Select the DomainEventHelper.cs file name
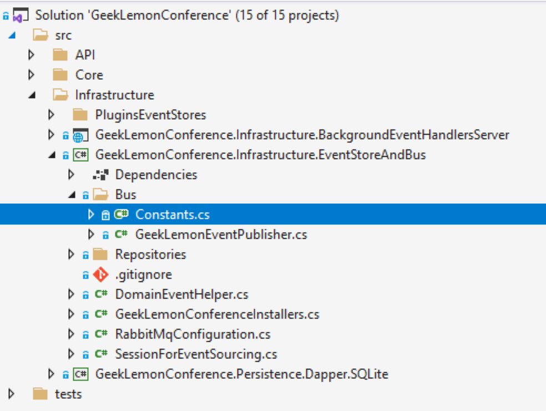Viewport: 546px width, 411px height. click(x=182, y=295)
